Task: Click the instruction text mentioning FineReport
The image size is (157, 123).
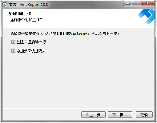Action: pyautogui.click(x=65, y=34)
